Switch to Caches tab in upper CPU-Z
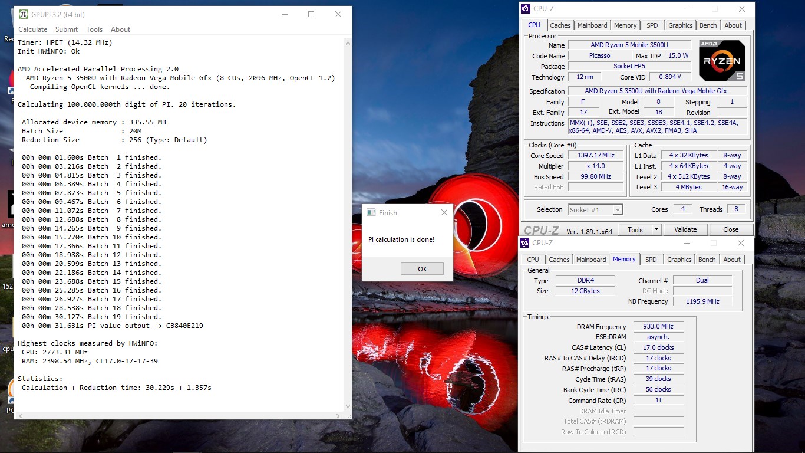 point(560,25)
